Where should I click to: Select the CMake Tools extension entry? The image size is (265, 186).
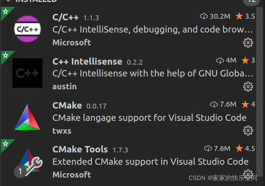click(x=129, y=161)
